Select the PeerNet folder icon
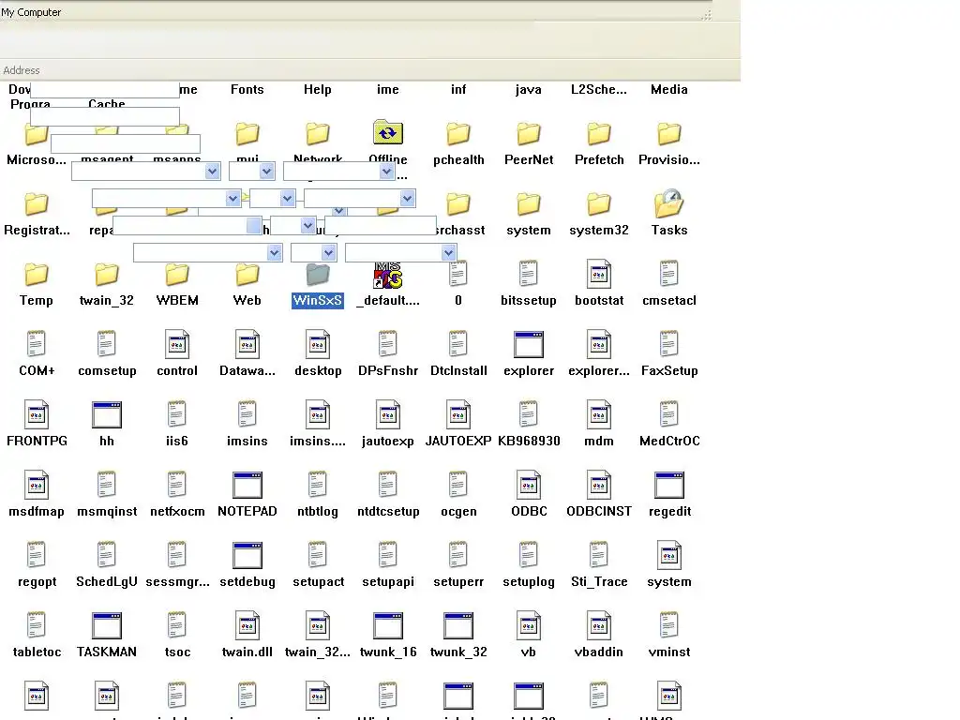The width and height of the screenshot is (960, 720). [x=529, y=134]
